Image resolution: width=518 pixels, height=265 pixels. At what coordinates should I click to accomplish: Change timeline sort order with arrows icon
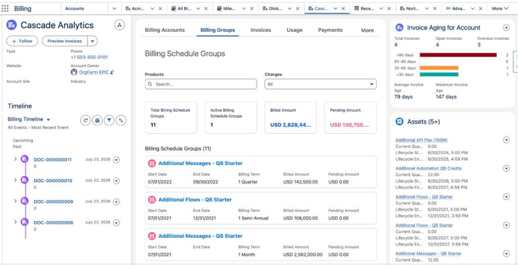coord(121,120)
